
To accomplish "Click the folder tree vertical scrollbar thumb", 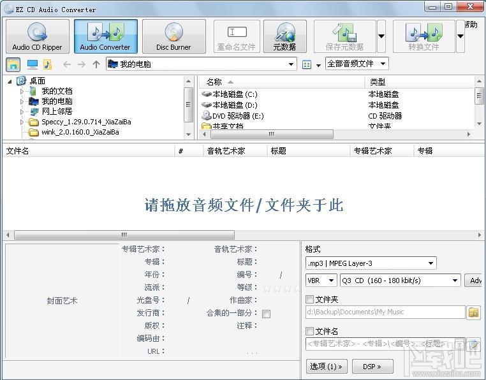I will click(188, 104).
